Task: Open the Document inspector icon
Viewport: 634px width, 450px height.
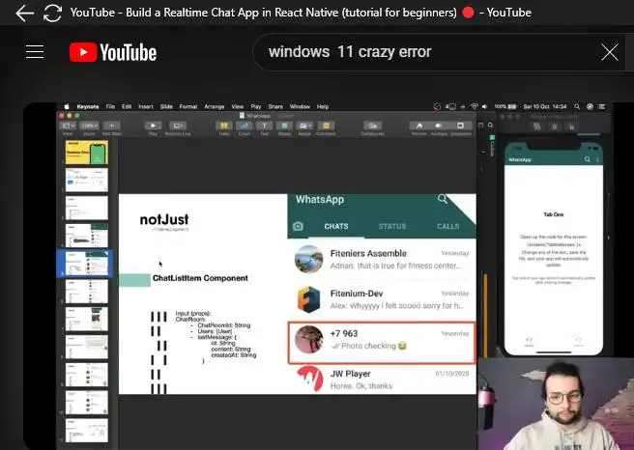Action: [x=461, y=126]
